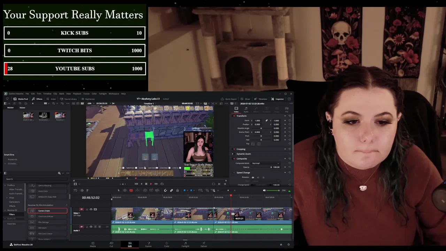Viewport: 446px width, 251px height.
Task: Open the Workspace menu
Action: point(114,94)
